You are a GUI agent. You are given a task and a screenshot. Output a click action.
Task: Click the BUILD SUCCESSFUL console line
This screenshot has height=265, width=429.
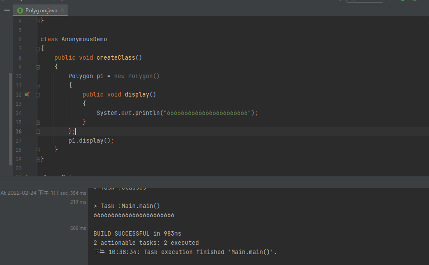pos(137,233)
